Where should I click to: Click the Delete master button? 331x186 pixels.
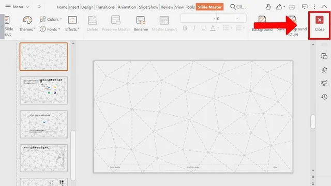click(93, 24)
